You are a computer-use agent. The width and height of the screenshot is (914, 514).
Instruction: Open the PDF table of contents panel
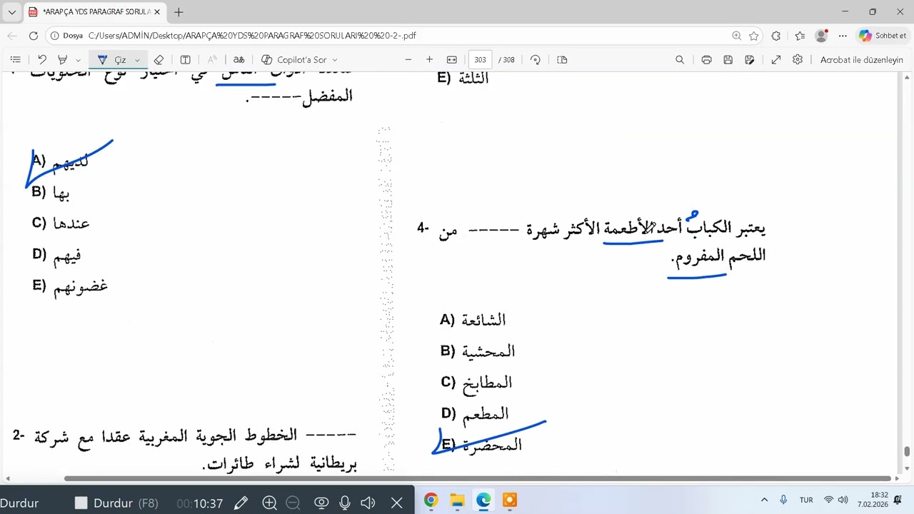[16, 60]
